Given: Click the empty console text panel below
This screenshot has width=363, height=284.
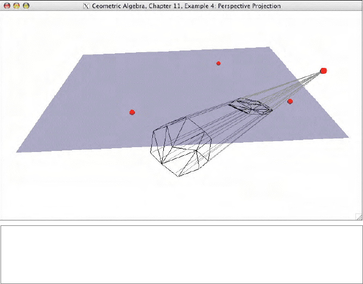Looking at the screenshot, I should (x=181, y=255).
